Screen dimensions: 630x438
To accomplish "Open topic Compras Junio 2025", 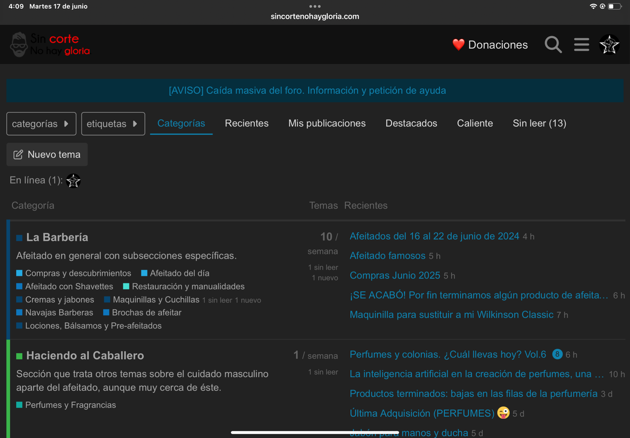I will tap(395, 275).
